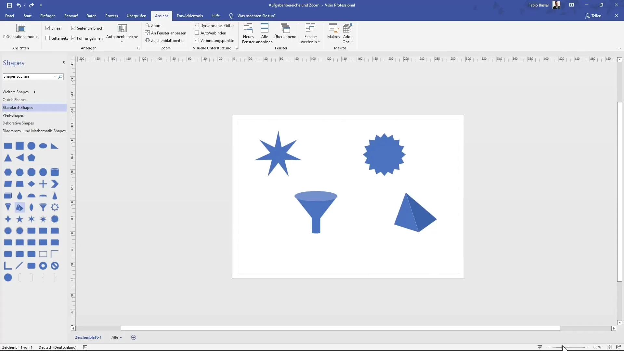
Task: Click the Was möchten Sie tun? search box
Action: (256, 16)
